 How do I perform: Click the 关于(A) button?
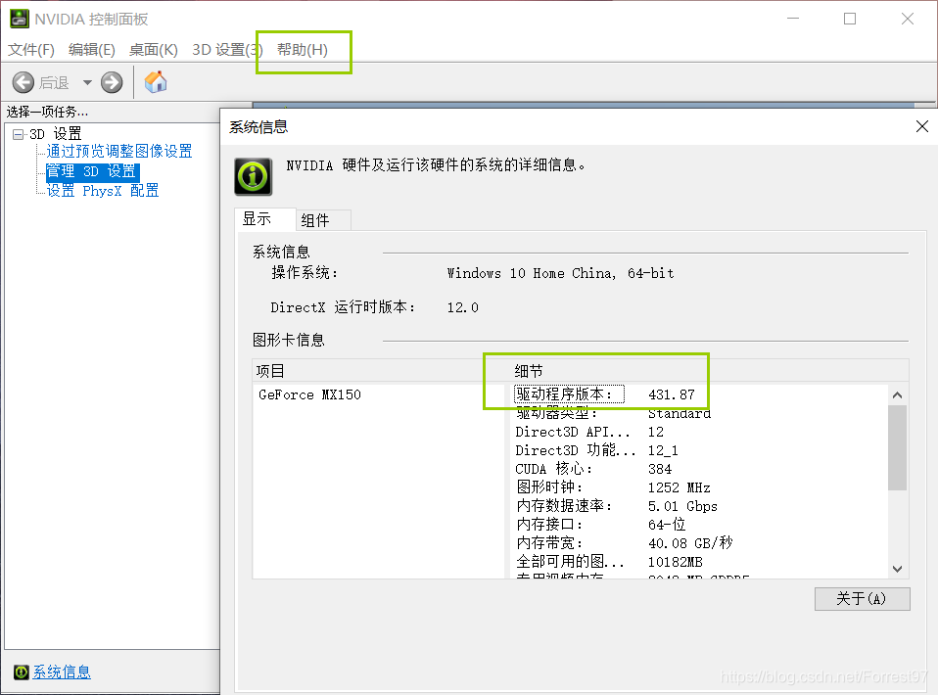coord(862,599)
